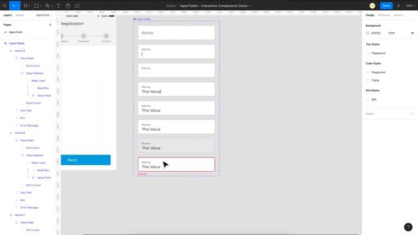Click the red error-outlined input field variant
418x235 pixels.
point(176,164)
